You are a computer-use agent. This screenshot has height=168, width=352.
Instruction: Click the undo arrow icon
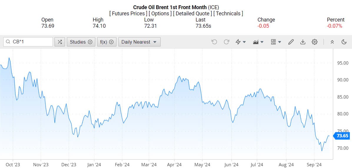[214, 42]
